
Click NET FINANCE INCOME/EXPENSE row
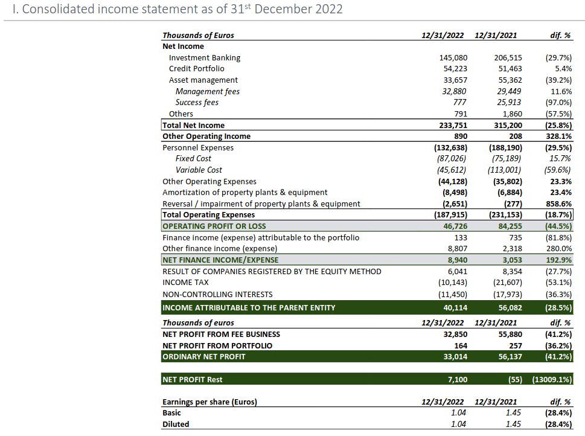[x=367, y=260]
